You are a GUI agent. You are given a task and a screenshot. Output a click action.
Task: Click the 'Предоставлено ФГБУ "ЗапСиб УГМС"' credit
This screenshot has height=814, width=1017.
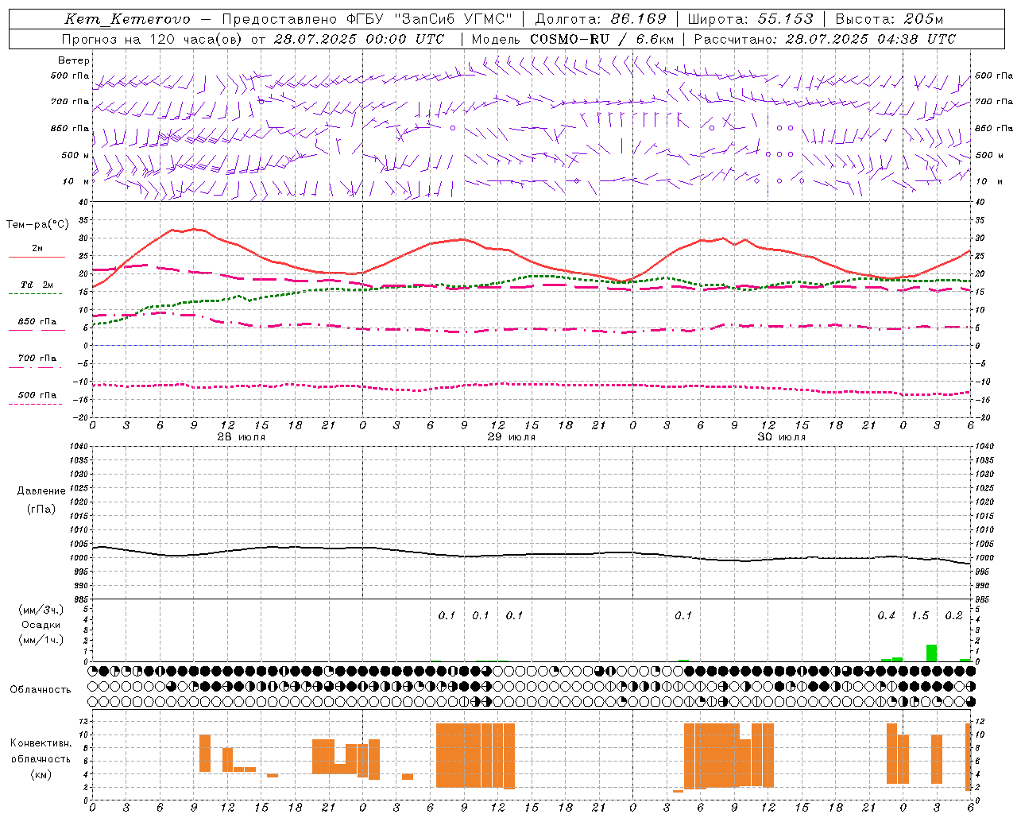367,19
